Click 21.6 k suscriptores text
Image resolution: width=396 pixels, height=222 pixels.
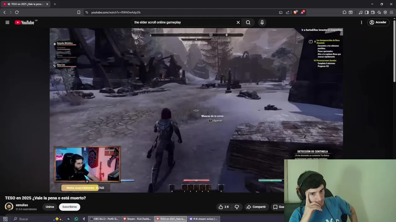click(x=26, y=209)
